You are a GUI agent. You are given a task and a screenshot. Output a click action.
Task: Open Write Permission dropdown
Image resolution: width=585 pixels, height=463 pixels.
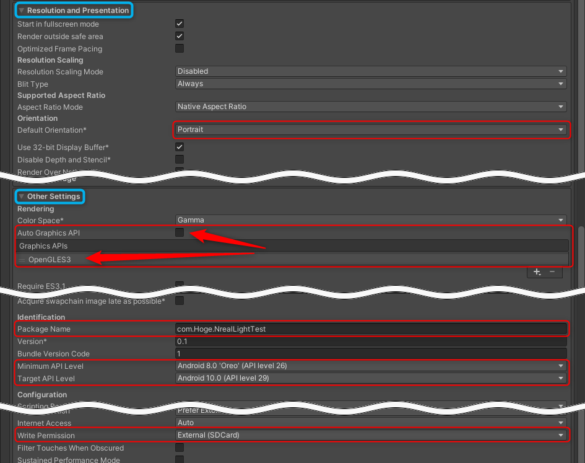click(371, 435)
